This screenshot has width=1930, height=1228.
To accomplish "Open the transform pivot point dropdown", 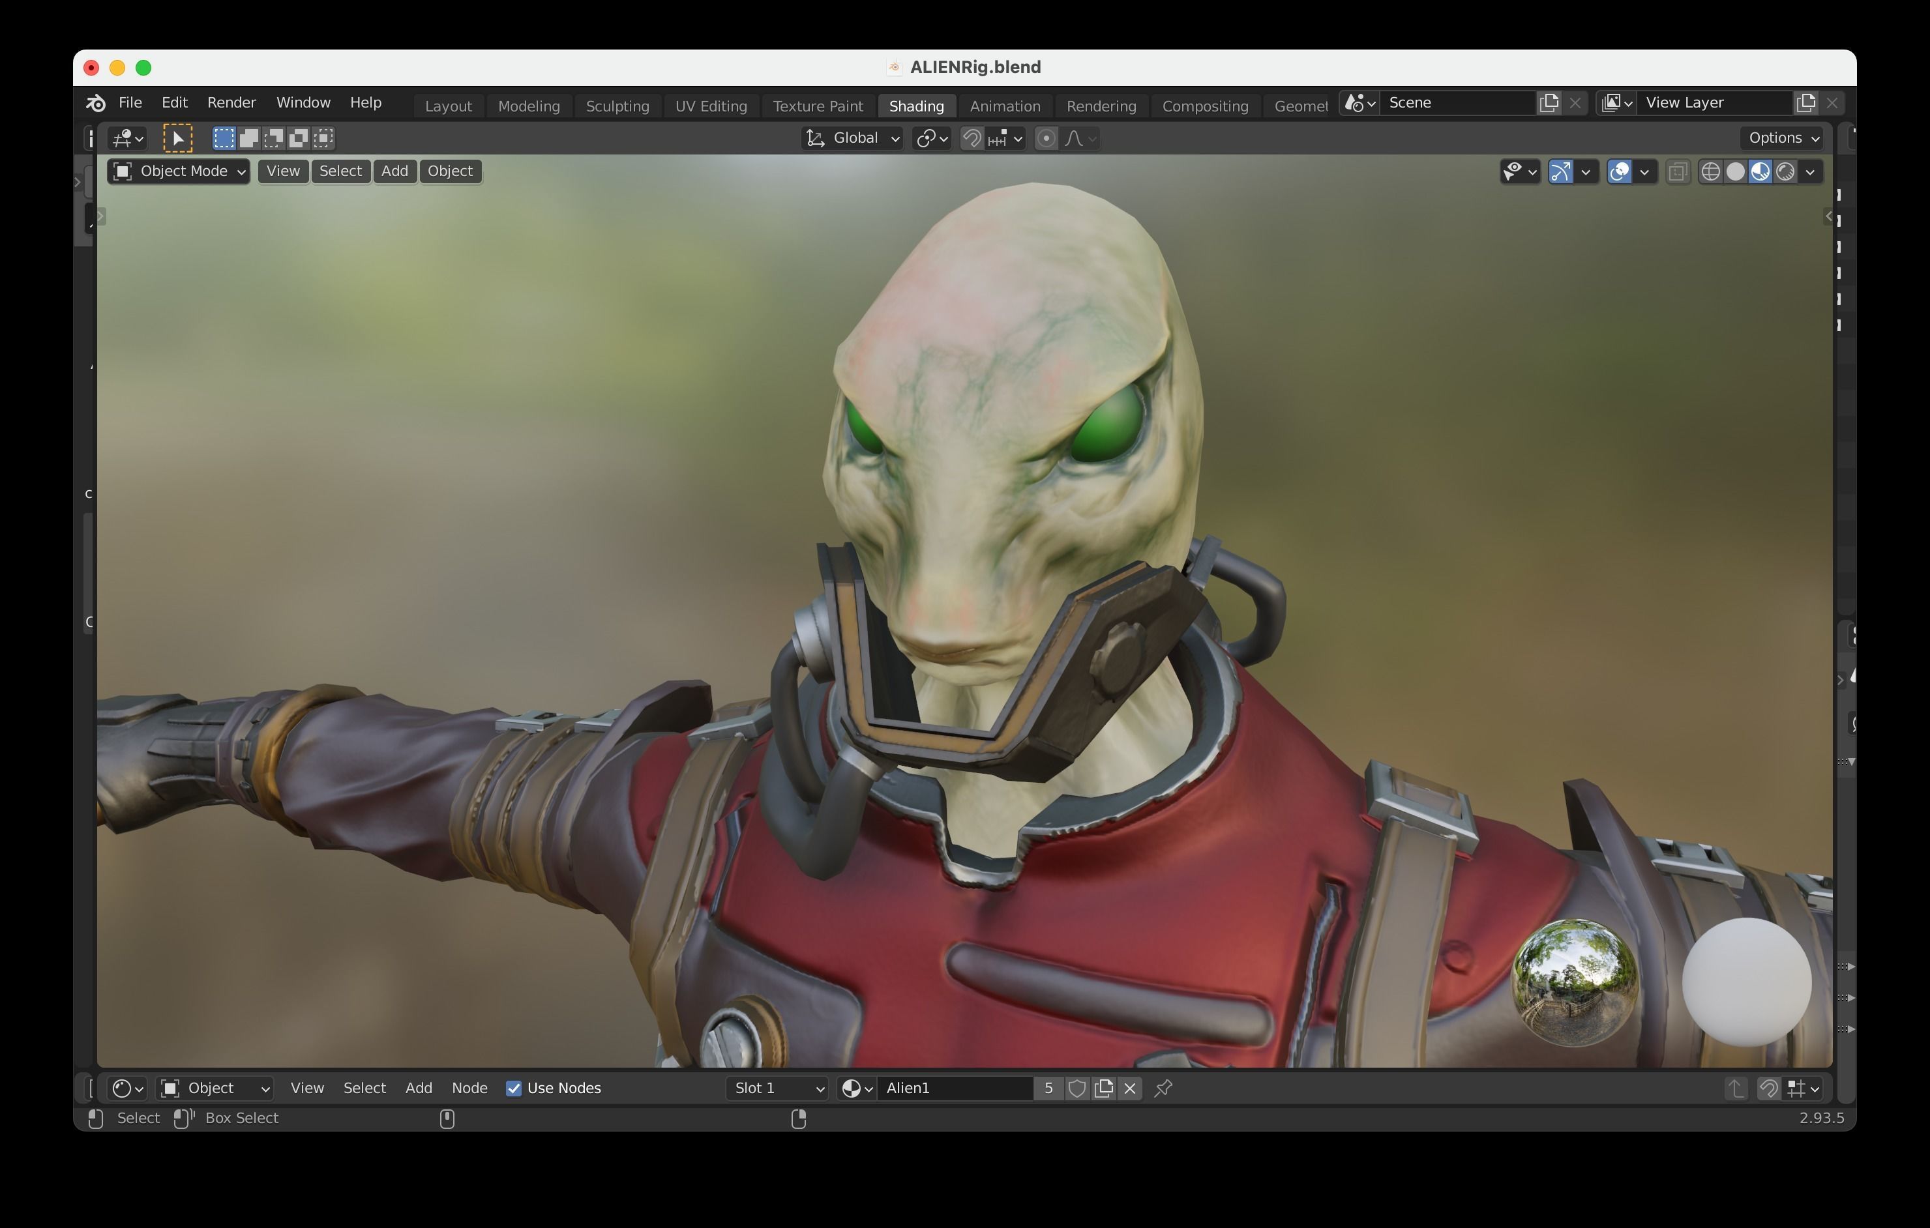I will (932, 139).
